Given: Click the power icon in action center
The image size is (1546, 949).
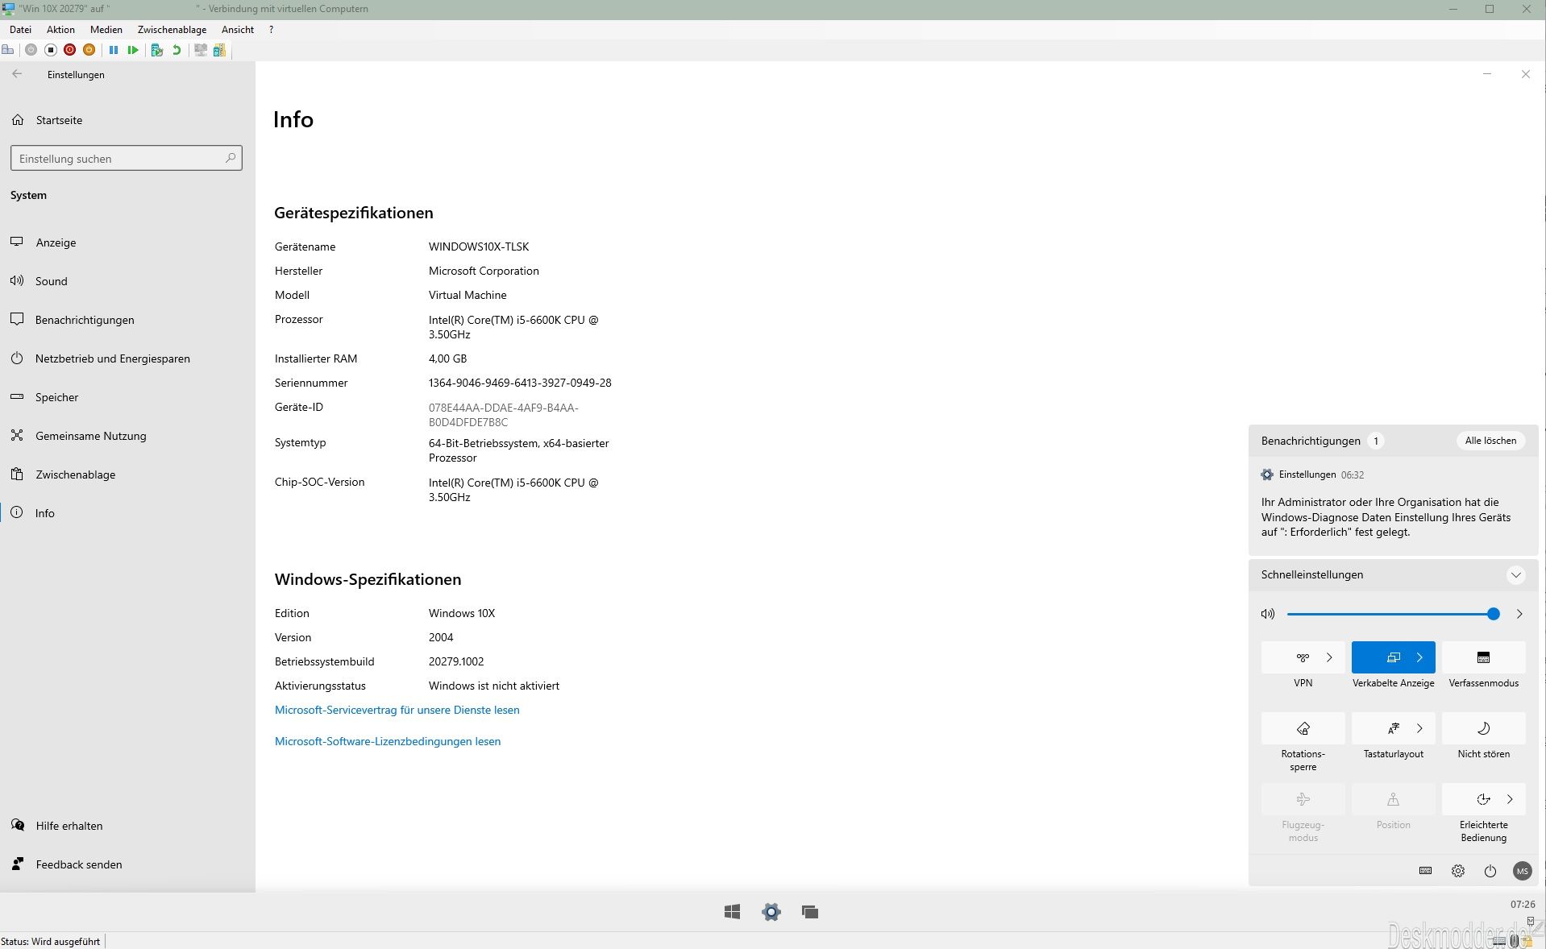Looking at the screenshot, I should pos(1490,871).
